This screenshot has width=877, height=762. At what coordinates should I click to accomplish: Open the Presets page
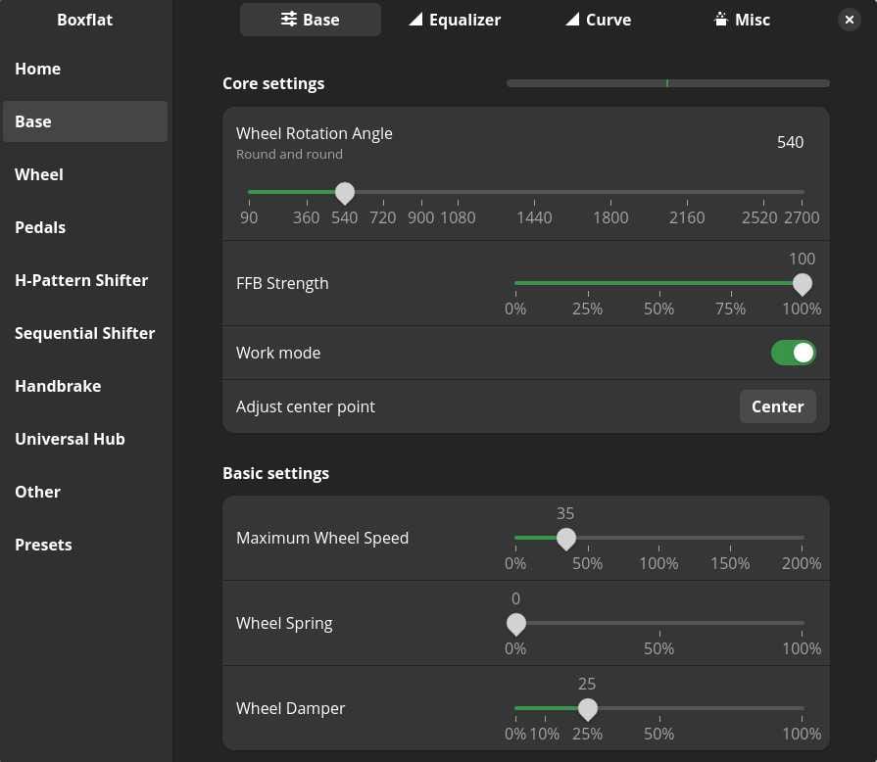[43, 545]
